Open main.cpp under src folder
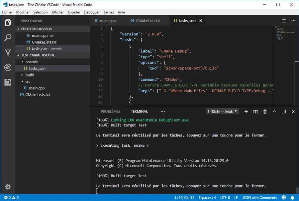This screenshot has width=299, height=201. click(x=52, y=88)
